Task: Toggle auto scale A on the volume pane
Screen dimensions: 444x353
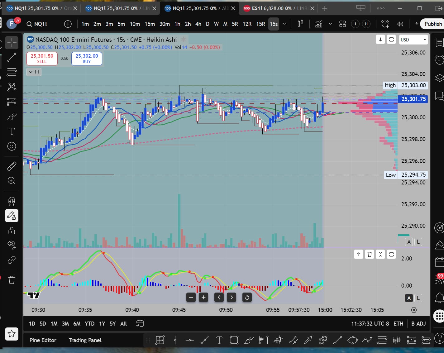Action: pyautogui.click(x=409, y=242)
